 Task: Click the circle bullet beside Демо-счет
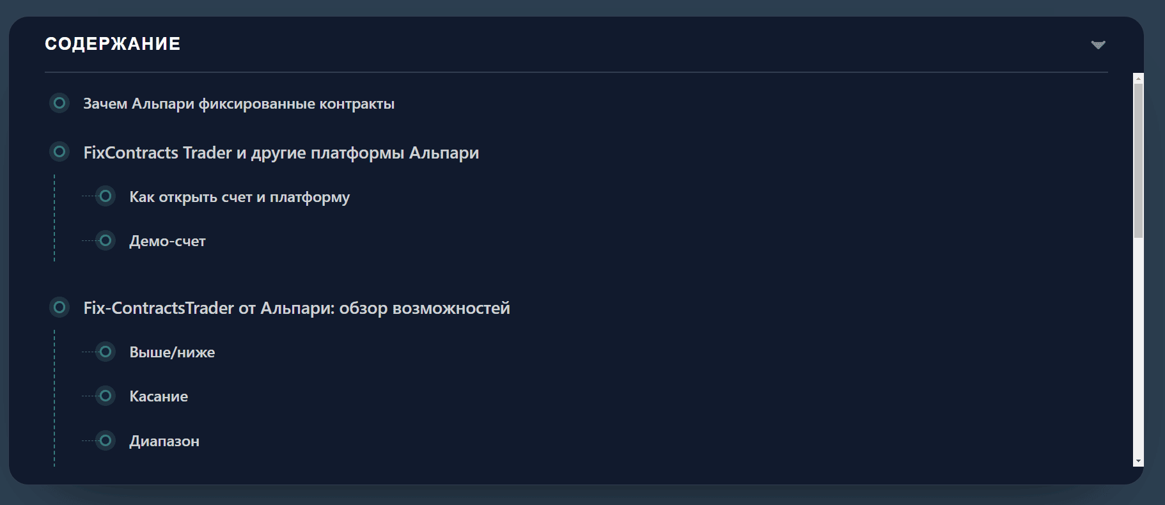106,240
